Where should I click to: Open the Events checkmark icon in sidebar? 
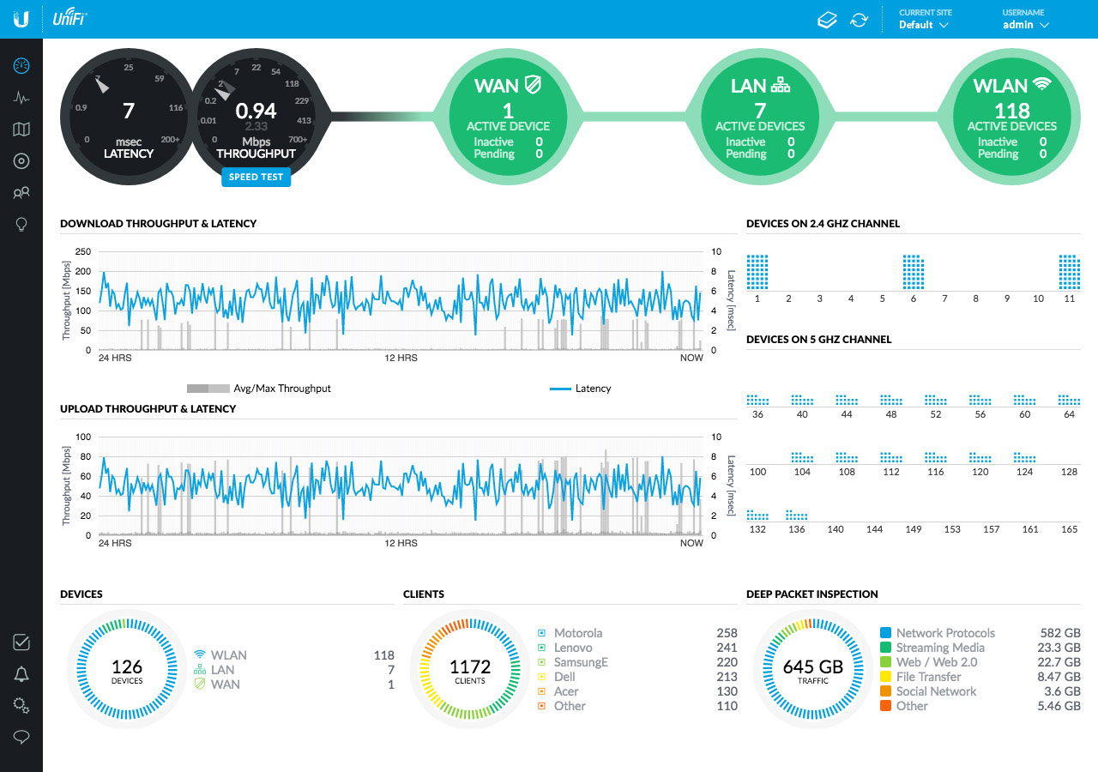point(21,642)
